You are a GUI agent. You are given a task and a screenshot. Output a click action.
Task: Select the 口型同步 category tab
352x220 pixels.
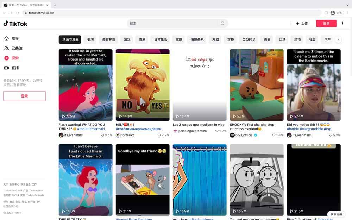(x=249, y=39)
